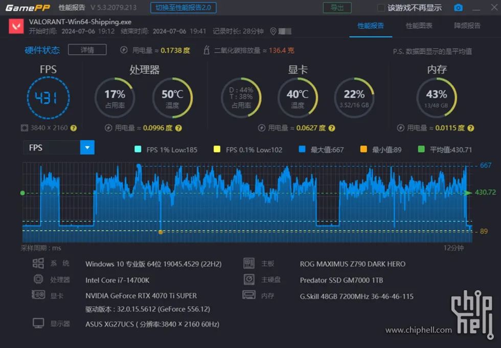The image size is (501, 348).
Task: Click the GamePP logo
Action: coord(28,8)
